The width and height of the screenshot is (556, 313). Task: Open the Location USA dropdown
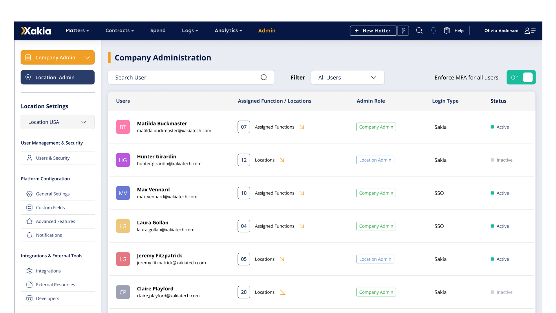(58, 122)
